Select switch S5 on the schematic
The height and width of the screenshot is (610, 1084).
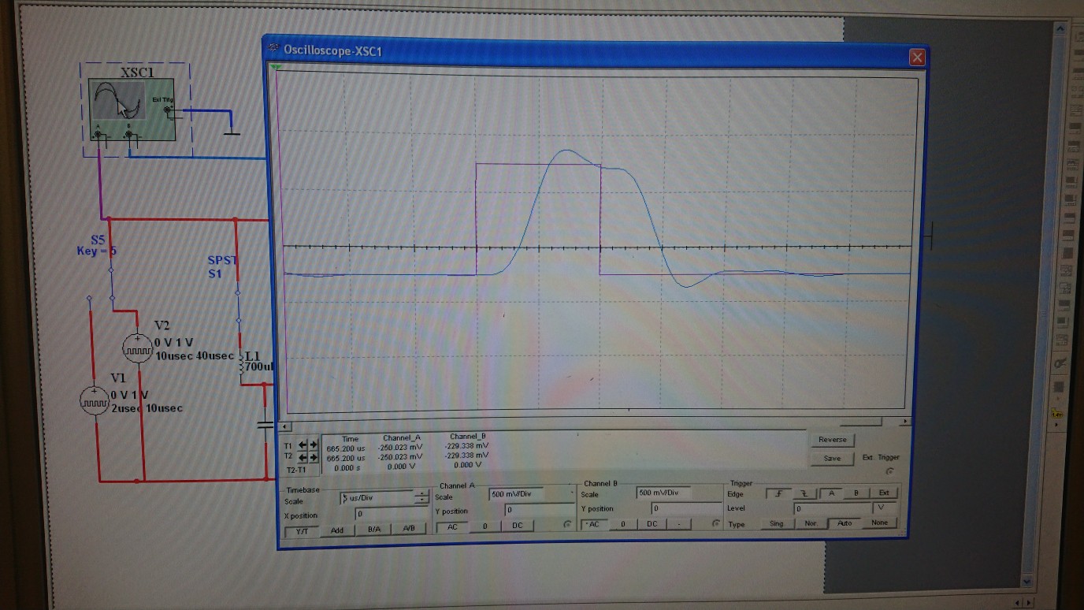[x=110, y=284]
